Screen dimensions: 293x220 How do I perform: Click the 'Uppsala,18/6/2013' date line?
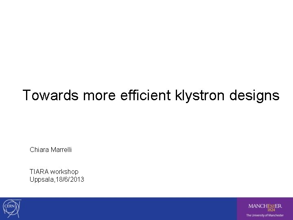(57, 179)
